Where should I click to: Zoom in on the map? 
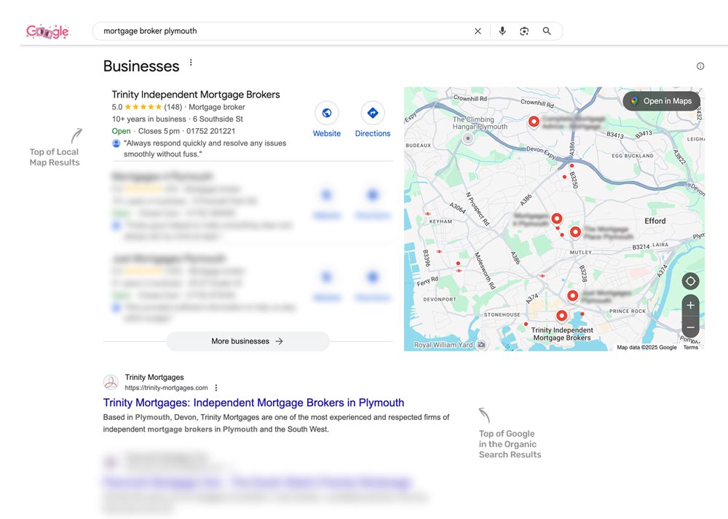click(x=690, y=306)
